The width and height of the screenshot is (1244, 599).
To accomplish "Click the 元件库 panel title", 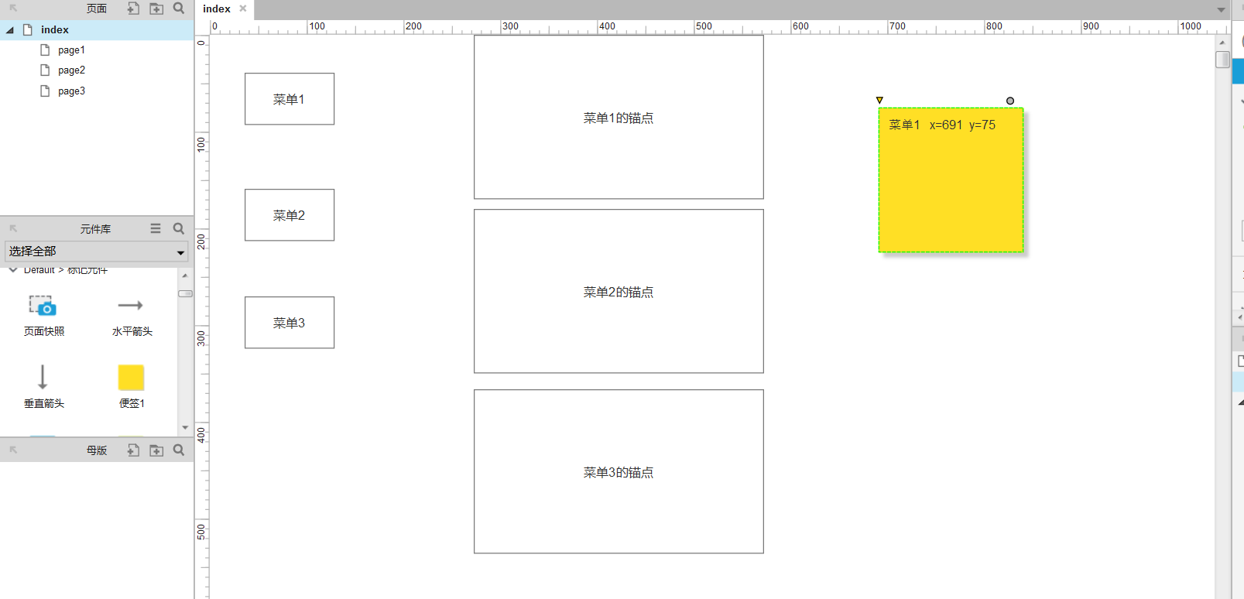I will [x=96, y=229].
